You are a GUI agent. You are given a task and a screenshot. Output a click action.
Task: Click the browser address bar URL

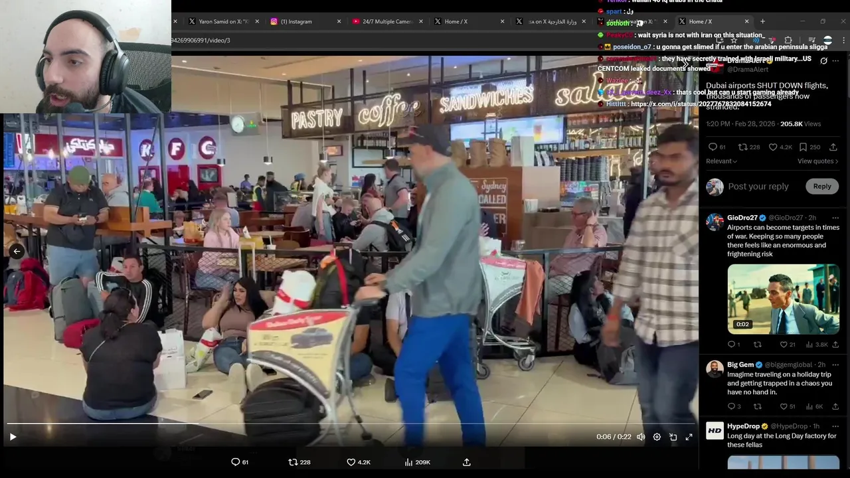201,40
